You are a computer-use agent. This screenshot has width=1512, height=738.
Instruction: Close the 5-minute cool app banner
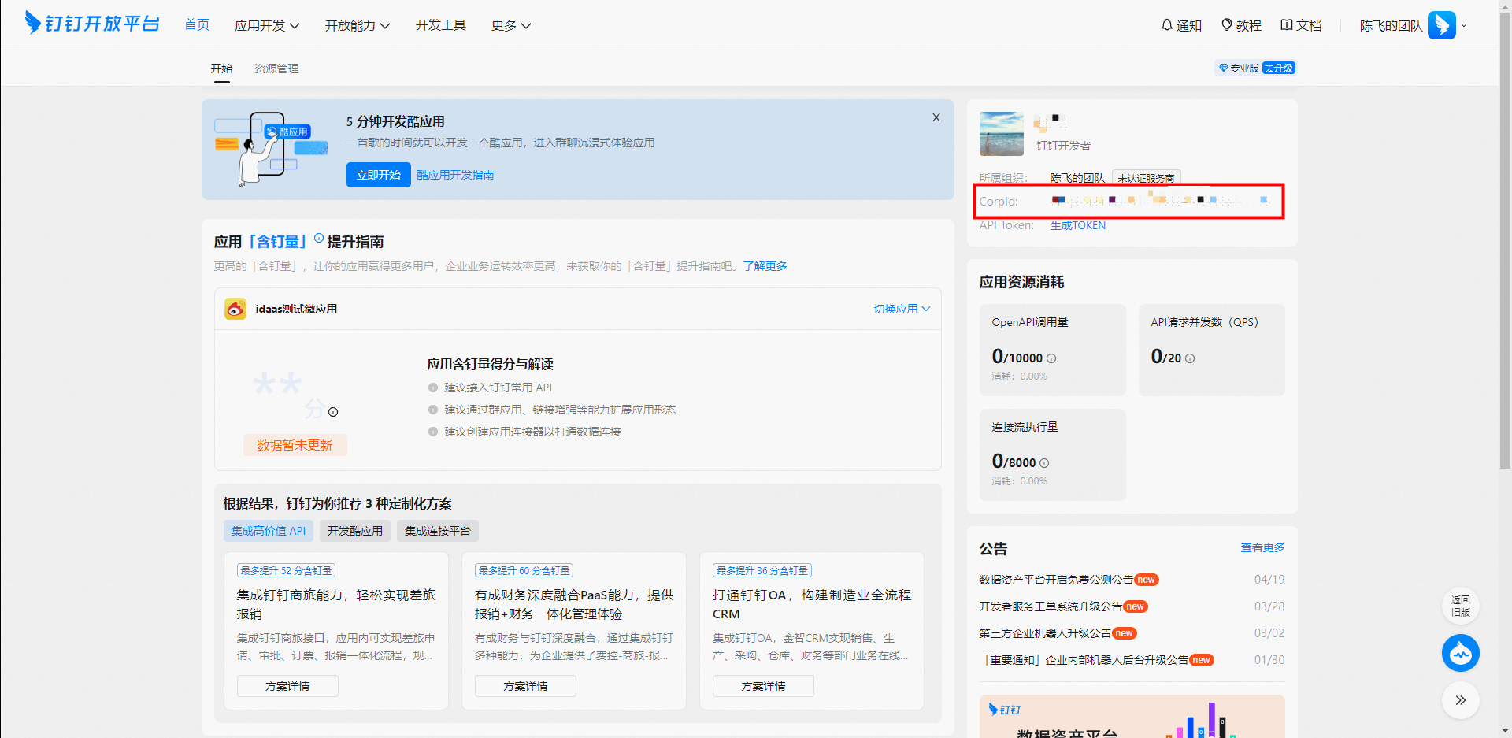coord(936,117)
